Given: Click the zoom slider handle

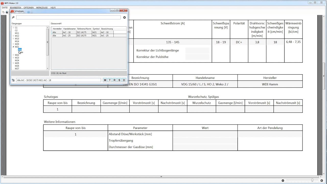Looking at the screenshot, I should pos(312,180).
